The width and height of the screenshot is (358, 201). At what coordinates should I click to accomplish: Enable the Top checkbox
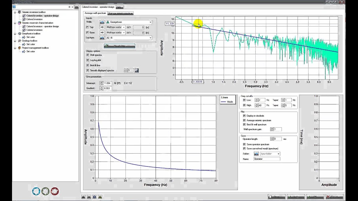(88, 27)
